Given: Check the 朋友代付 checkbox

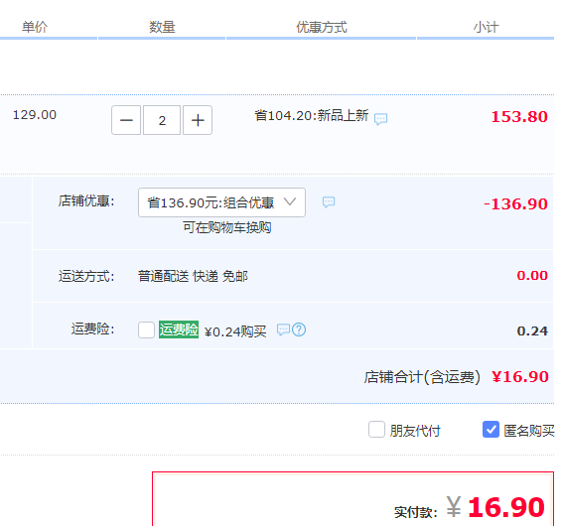Looking at the screenshot, I should point(376,430).
